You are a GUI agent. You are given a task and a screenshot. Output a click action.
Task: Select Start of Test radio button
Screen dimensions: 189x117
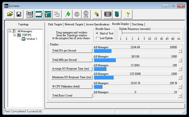click(97, 33)
